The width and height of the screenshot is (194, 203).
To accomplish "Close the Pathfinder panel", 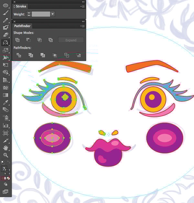I will pos(15,21).
